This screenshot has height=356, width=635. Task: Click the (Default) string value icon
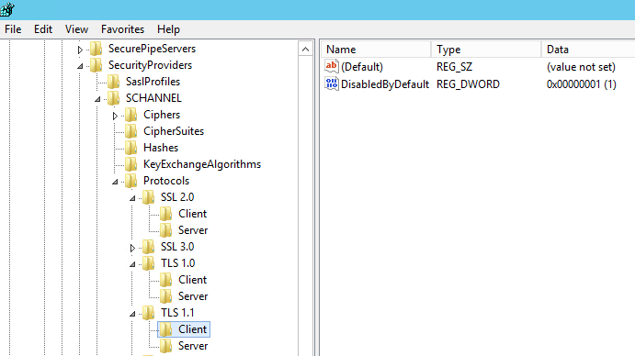point(331,66)
